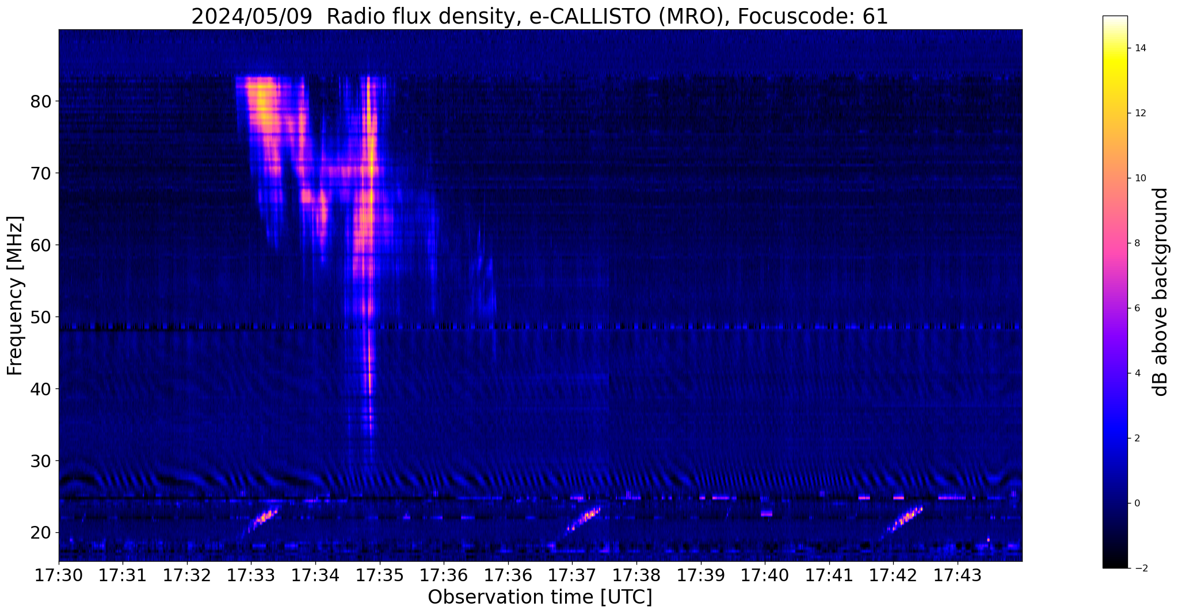
Task: Click the 17:40 time tick label
Action: pos(765,575)
